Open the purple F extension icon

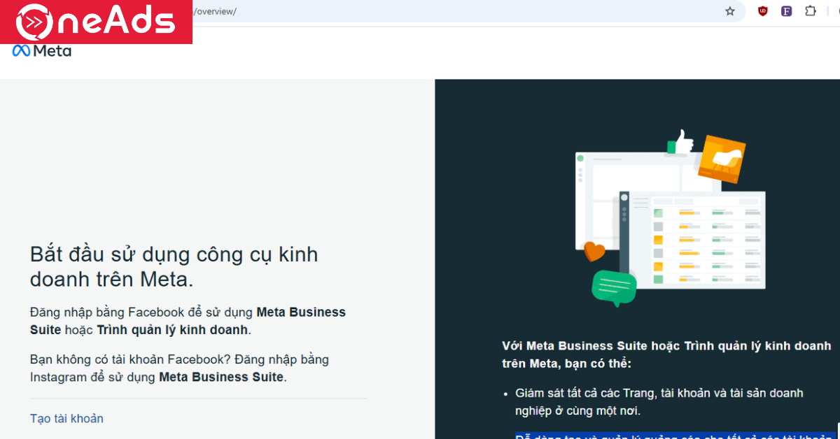(787, 11)
